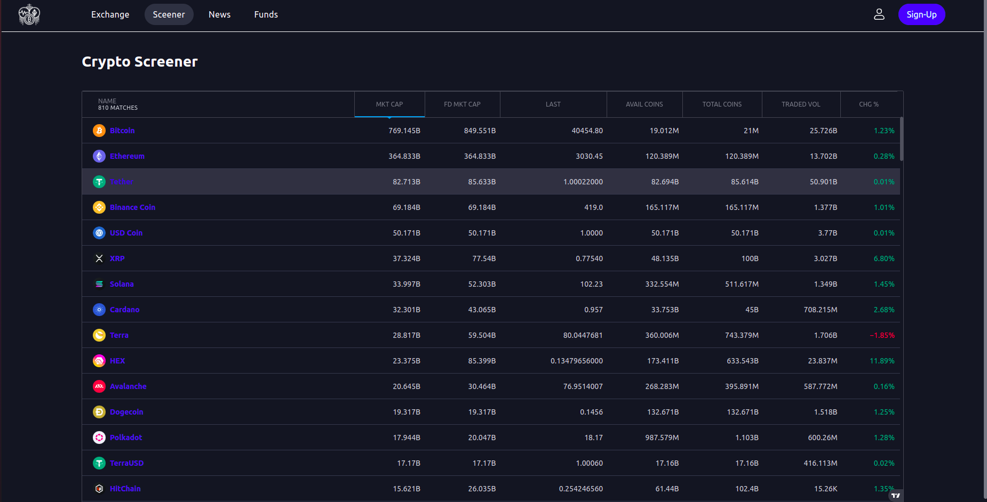Click the XRP coin icon
Viewport: 987px width, 502px height.
point(99,258)
